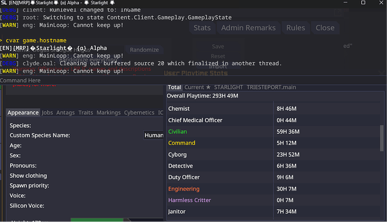Select the orange Engineering row
Screen dimensions: 387x222
(274, 189)
